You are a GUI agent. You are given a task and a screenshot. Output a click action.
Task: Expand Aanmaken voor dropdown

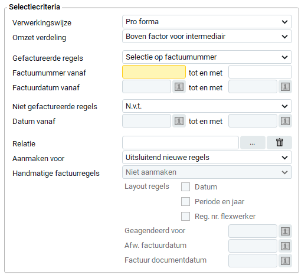[x=207, y=158]
